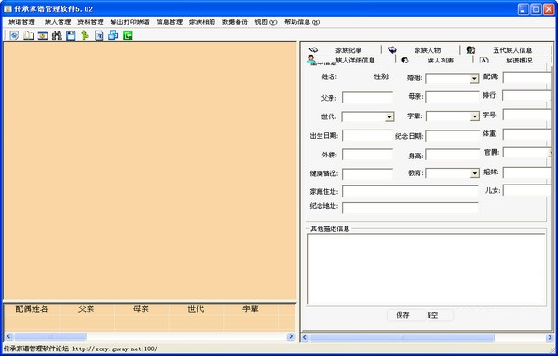Viewport: 558px width, 356px height.
Task: Click the 纪念日期 input field
Action: [452, 136]
